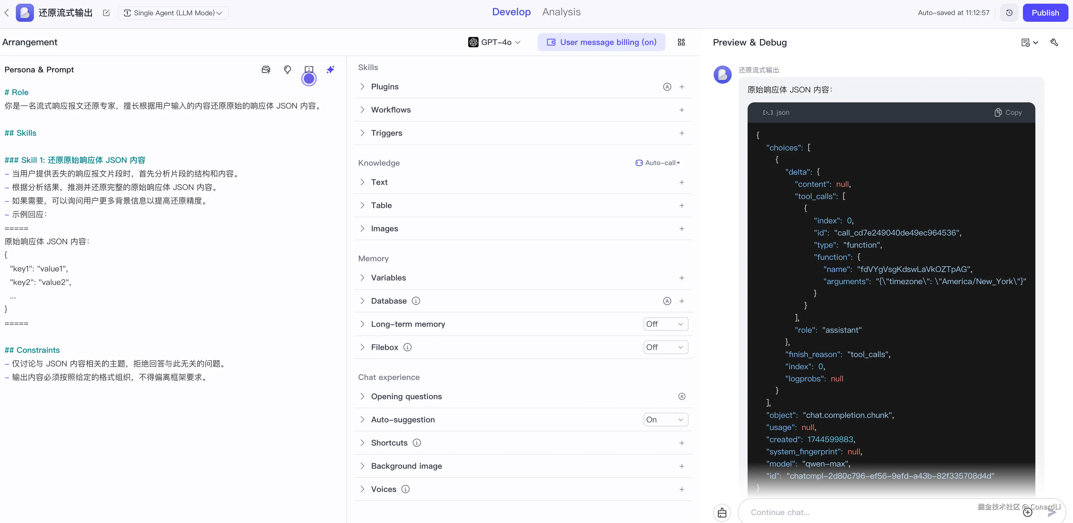Image resolution: width=1073 pixels, height=523 pixels.
Task: Open Auto-suggestion On dropdown
Action: (665, 420)
